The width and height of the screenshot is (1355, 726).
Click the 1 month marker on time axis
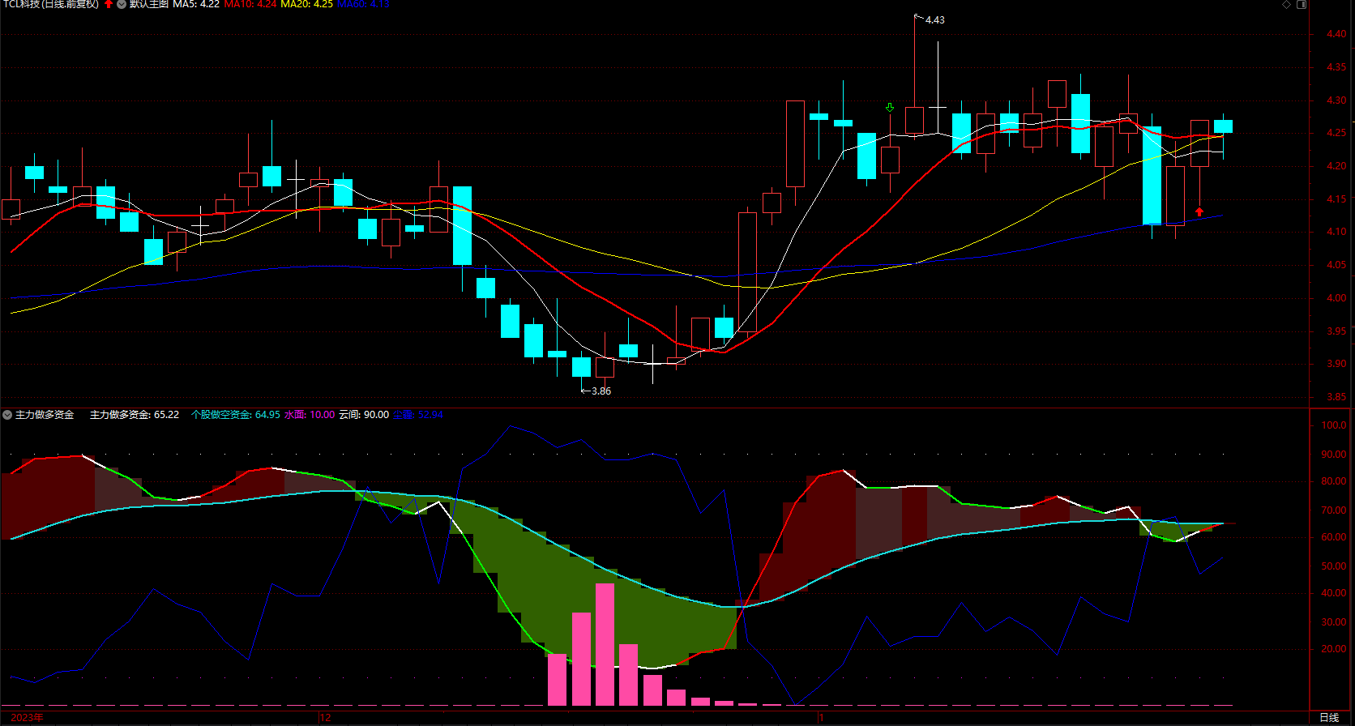coord(821,718)
